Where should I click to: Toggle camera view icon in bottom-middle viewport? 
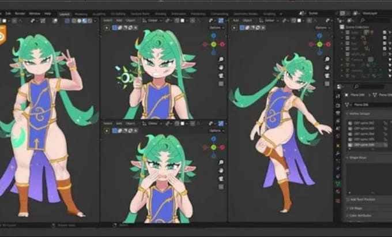221,179
